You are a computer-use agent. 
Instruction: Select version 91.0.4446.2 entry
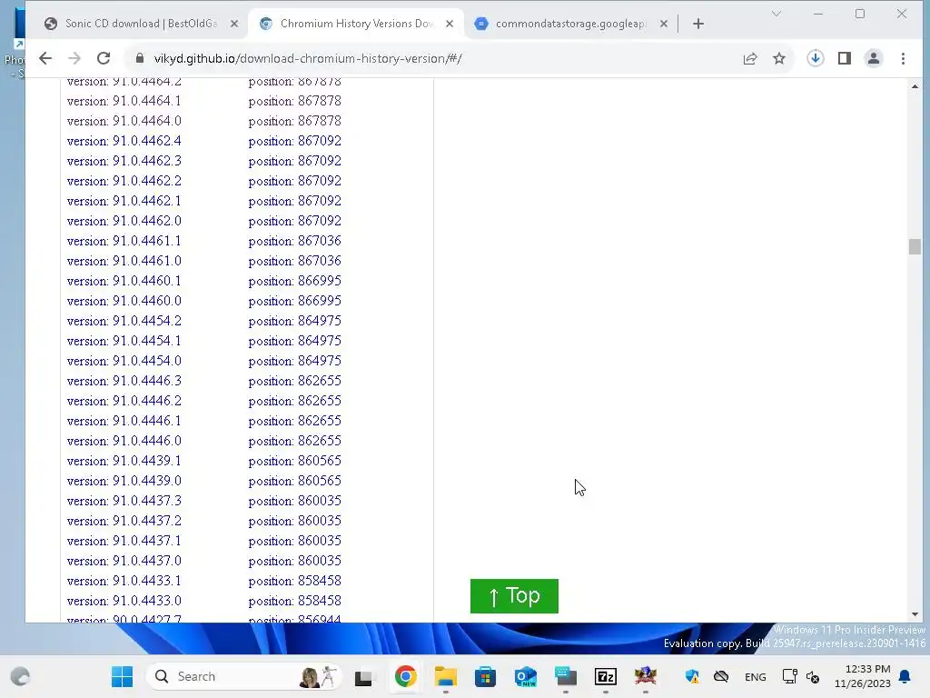tap(124, 401)
